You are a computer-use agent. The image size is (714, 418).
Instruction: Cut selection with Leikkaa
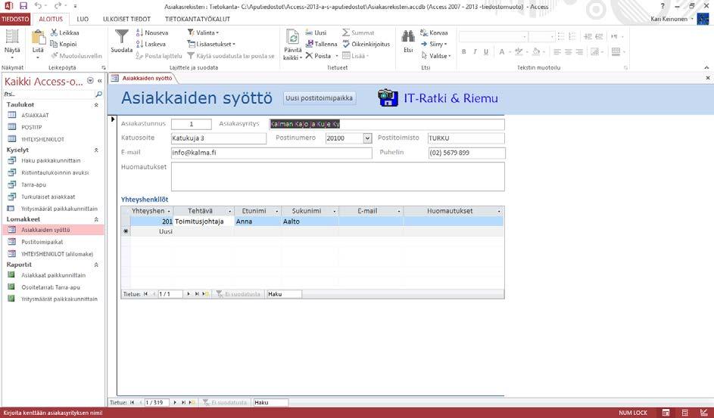pos(64,33)
